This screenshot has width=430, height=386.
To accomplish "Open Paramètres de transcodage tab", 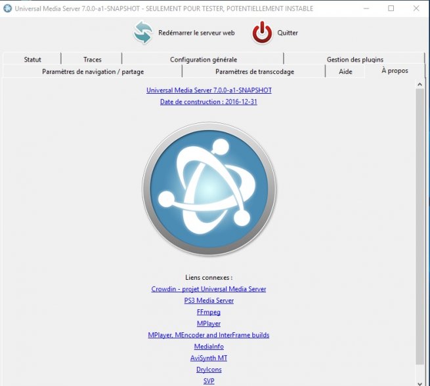I will (254, 71).
